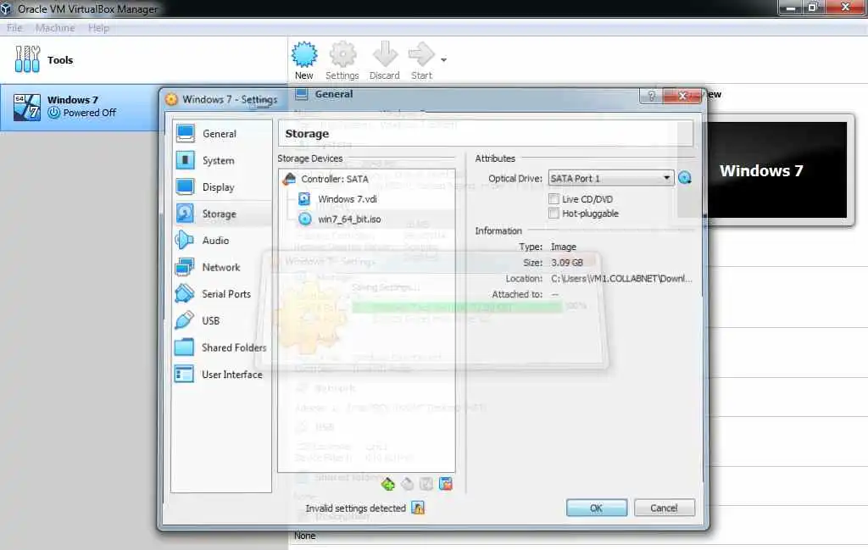Click the System chip icon in sidebar
Image resolution: width=868 pixels, height=550 pixels.
coord(185,160)
